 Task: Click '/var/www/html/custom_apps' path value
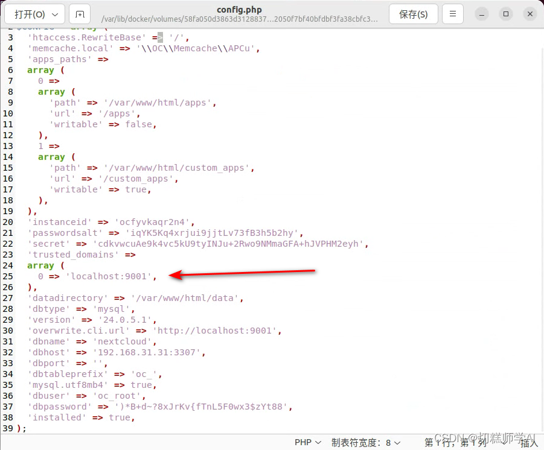176,168
